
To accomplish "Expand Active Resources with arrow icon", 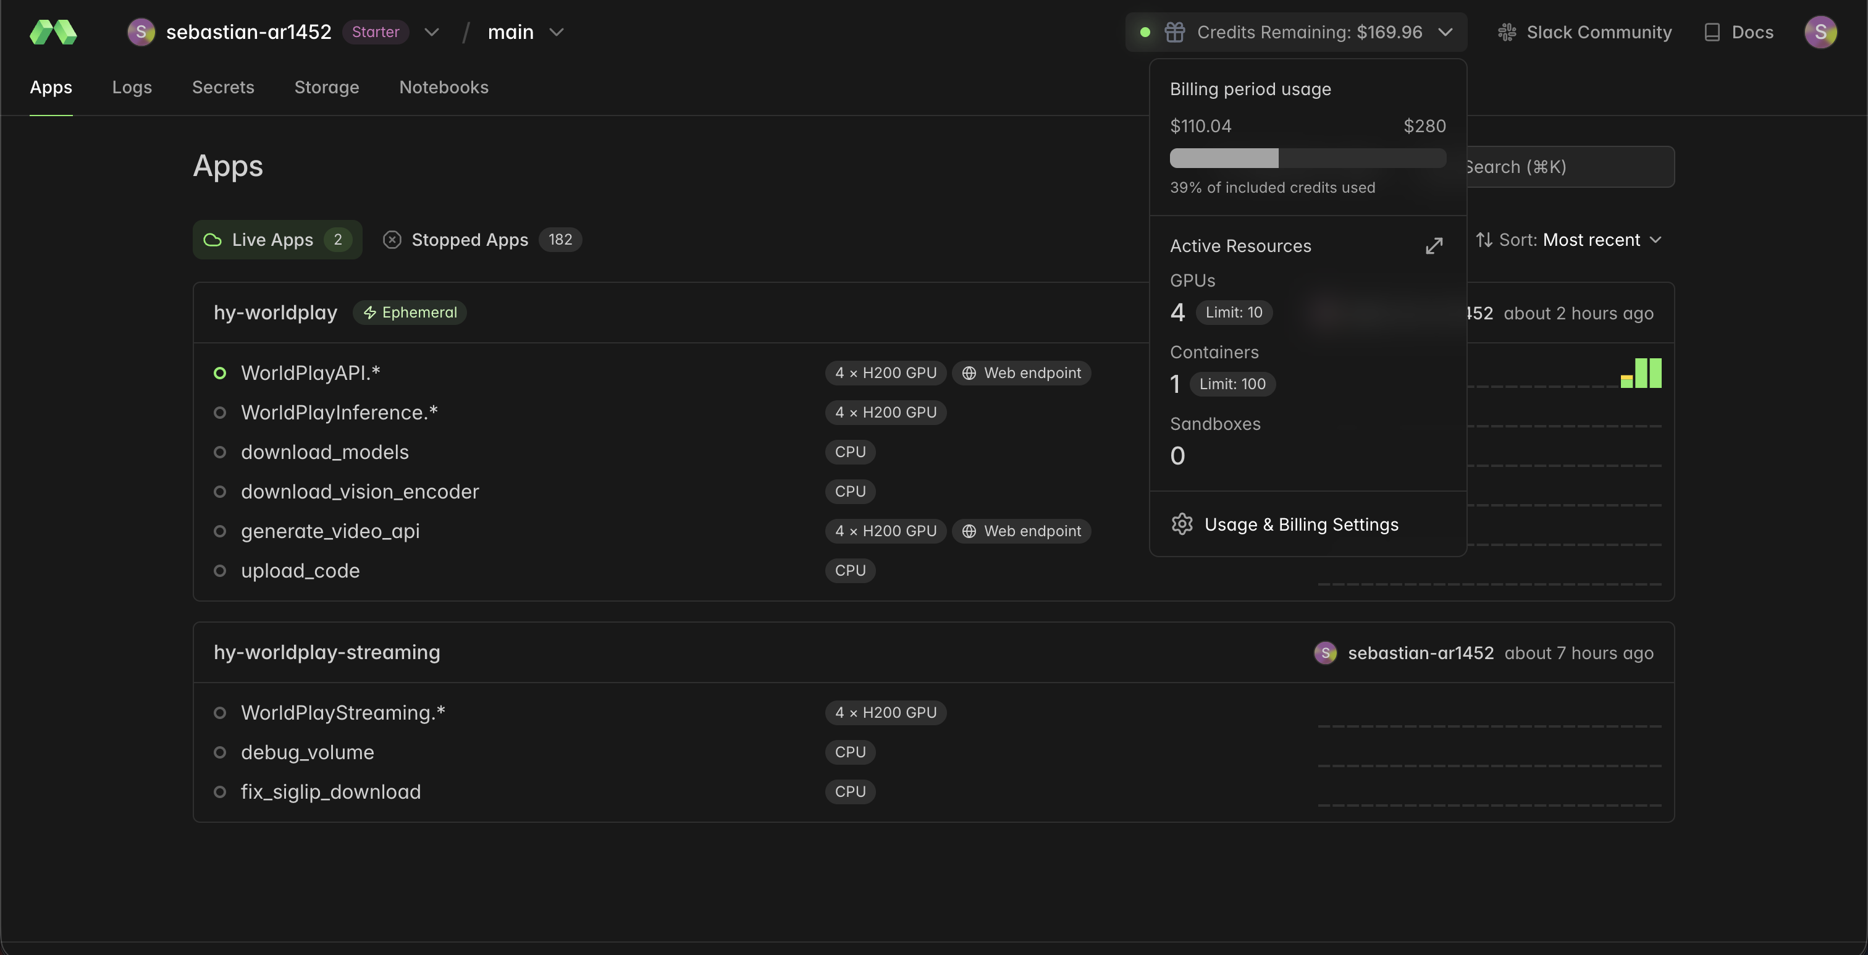I will 1433,246.
